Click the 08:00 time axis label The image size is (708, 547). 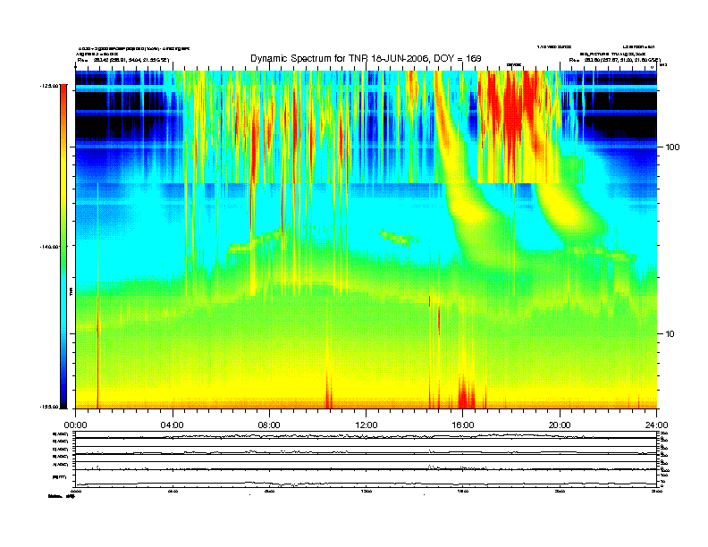tap(269, 425)
